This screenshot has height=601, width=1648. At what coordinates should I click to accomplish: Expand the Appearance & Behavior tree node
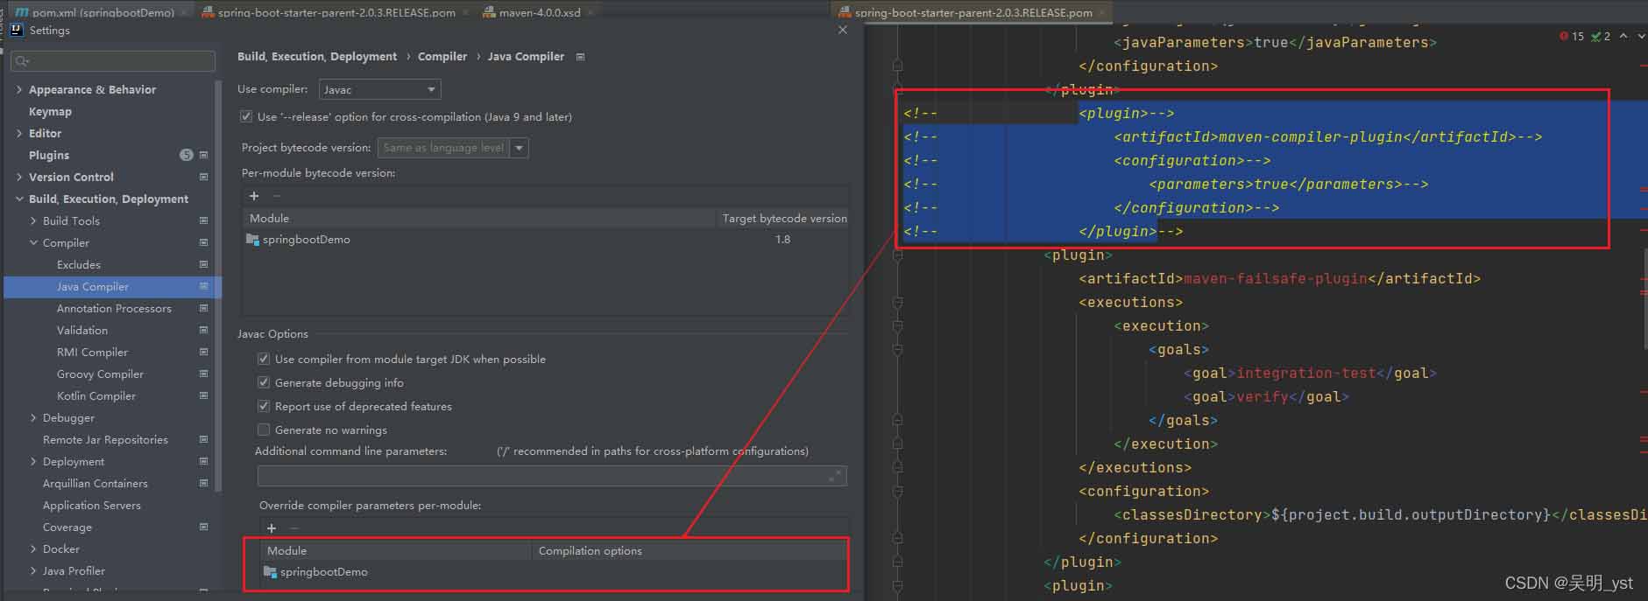(19, 89)
